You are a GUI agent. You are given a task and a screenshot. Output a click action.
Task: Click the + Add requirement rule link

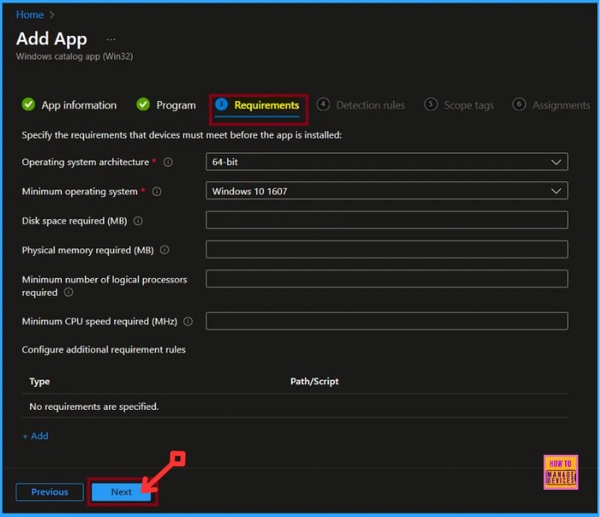(35, 436)
